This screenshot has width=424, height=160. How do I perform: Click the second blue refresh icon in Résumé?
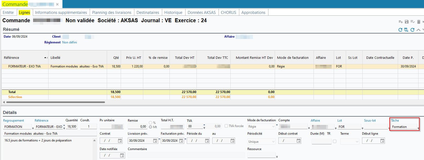coord(412,30)
